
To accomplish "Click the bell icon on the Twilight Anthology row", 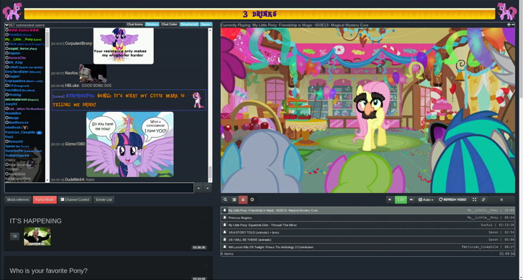I will (x=224, y=247).
